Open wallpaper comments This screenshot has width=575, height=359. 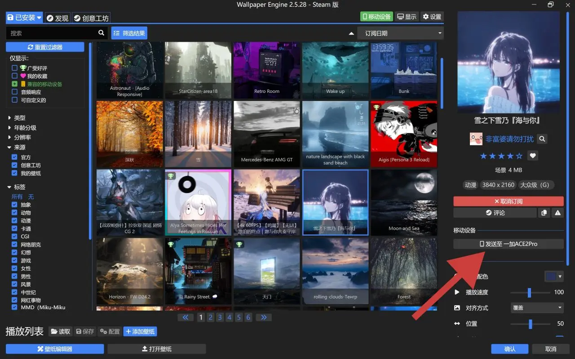tap(495, 213)
